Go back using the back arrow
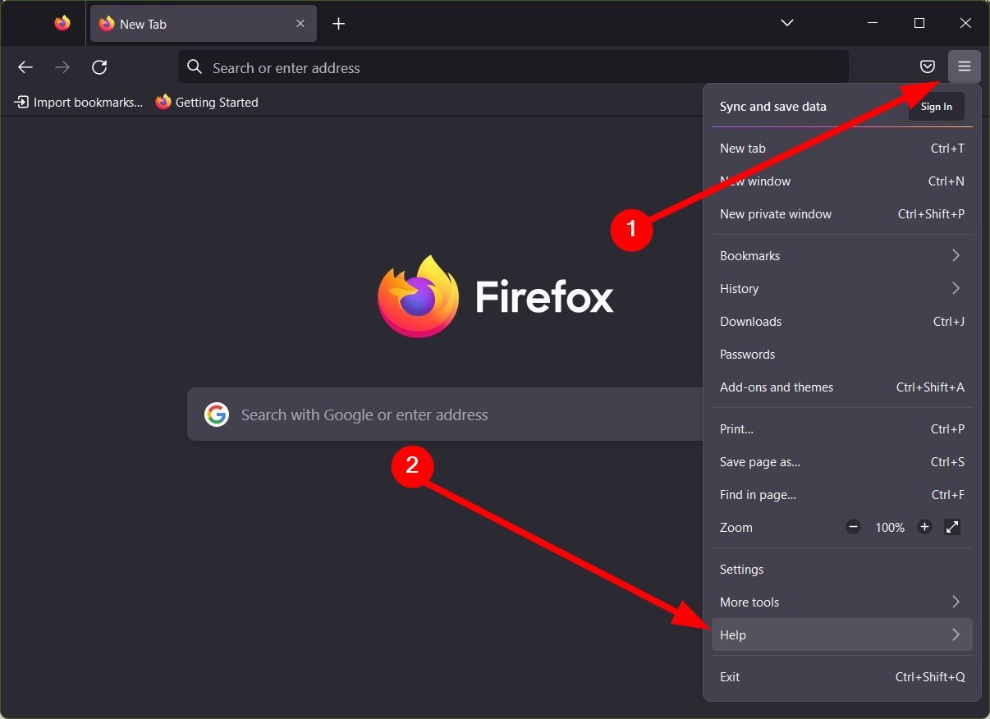The image size is (990, 719). point(25,67)
